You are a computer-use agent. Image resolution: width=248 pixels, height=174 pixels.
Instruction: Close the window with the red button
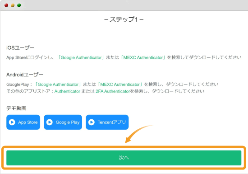point(6,5)
